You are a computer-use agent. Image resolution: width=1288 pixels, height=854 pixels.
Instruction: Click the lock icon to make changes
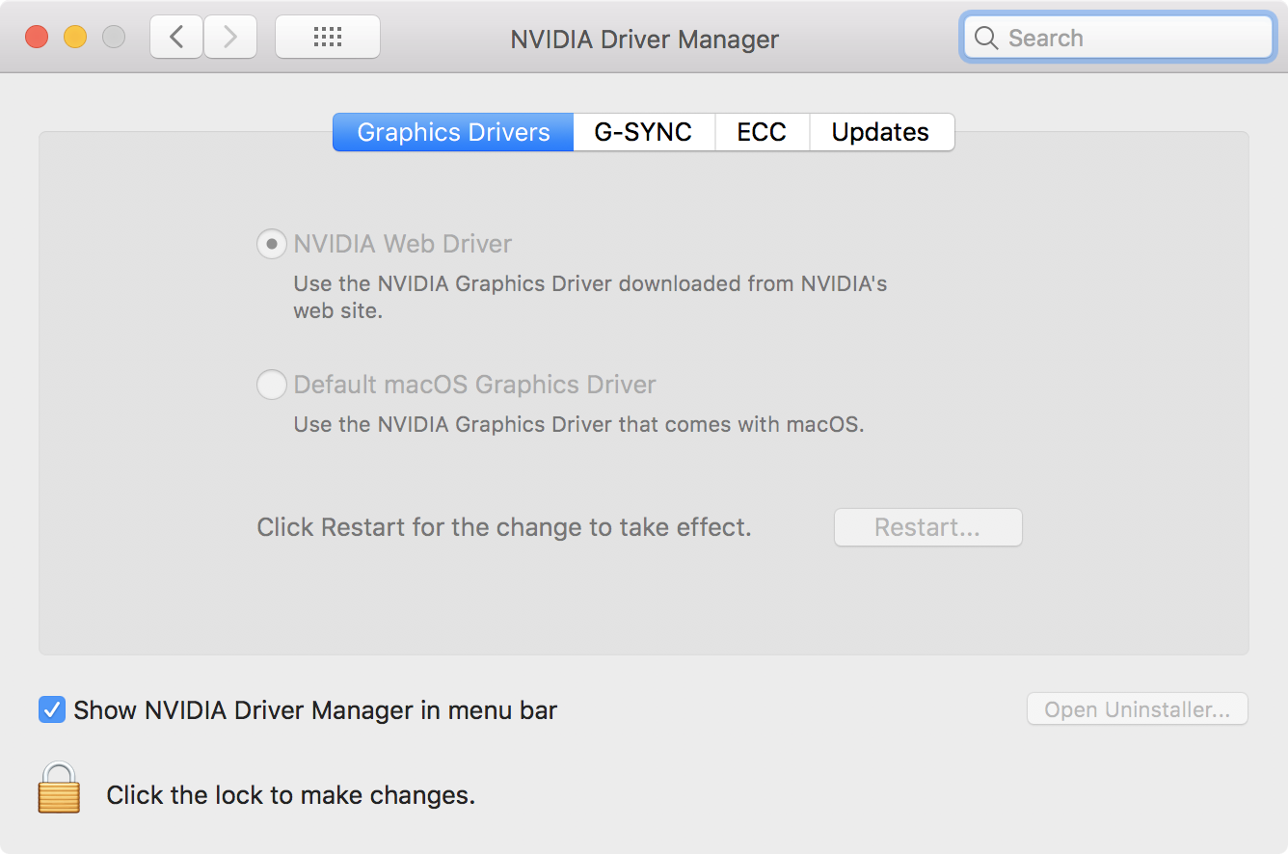59,788
